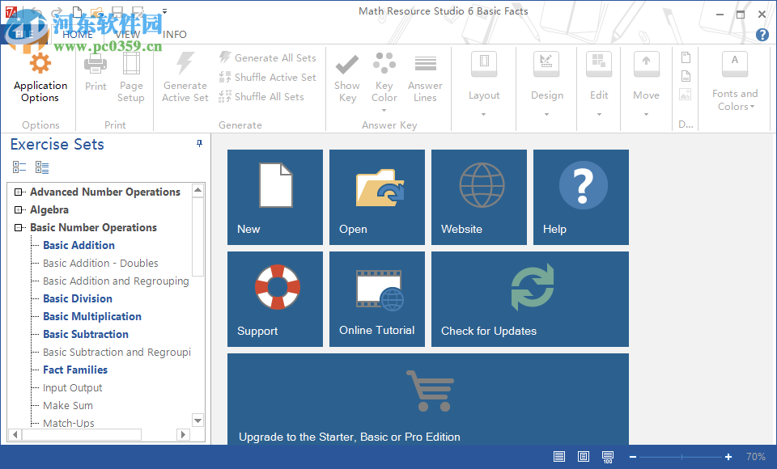Open the Key Color tool
Image resolution: width=777 pixels, height=469 pixels.
384,79
